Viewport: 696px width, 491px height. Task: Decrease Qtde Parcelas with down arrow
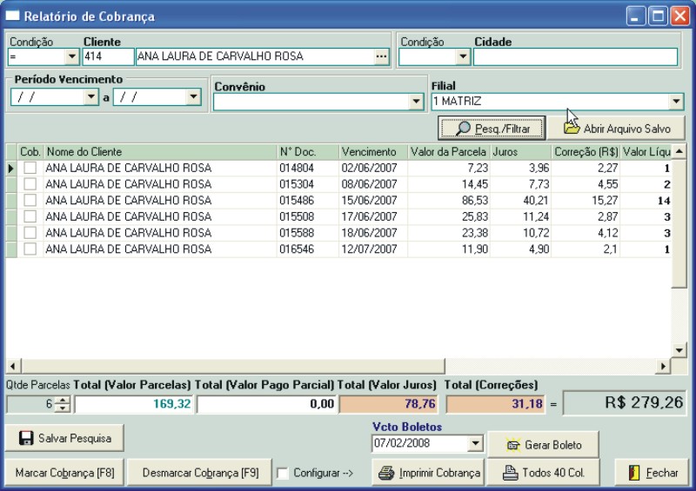click(x=63, y=408)
